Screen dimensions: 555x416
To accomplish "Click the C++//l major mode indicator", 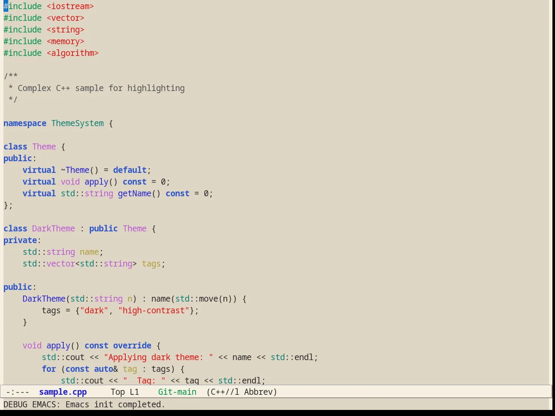I will pyautogui.click(x=223, y=392).
